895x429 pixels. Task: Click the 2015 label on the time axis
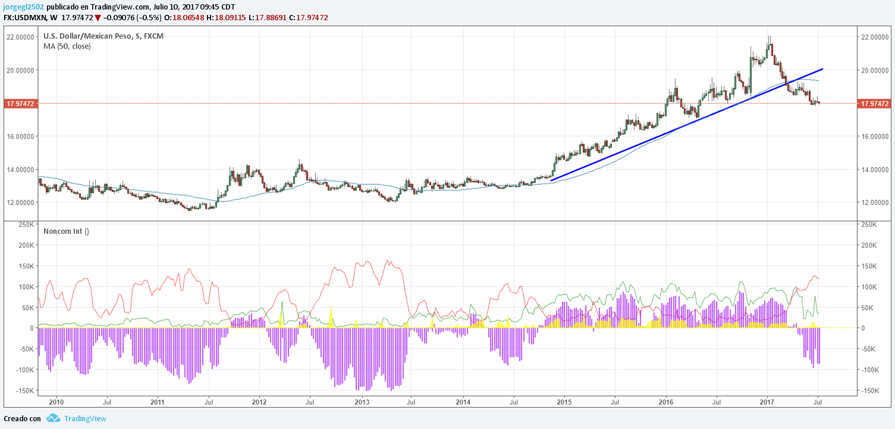[564, 402]
